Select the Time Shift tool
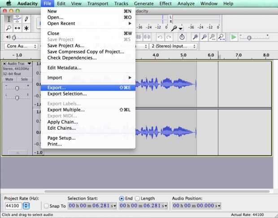This screenshot has width=278, height=218. click(x=17, y=28)
